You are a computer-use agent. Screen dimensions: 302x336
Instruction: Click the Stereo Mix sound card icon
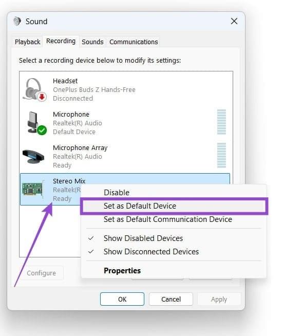(x=33, y=189)
